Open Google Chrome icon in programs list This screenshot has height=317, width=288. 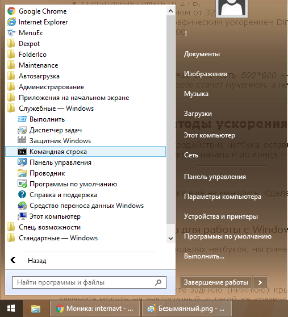click(x=11, y=11)
